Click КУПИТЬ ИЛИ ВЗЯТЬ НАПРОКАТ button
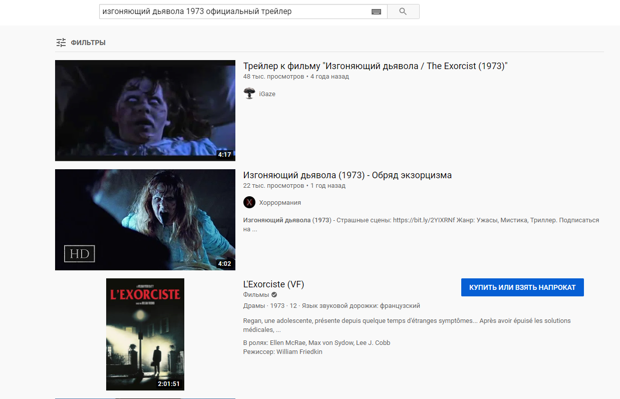 coord(522,287)
